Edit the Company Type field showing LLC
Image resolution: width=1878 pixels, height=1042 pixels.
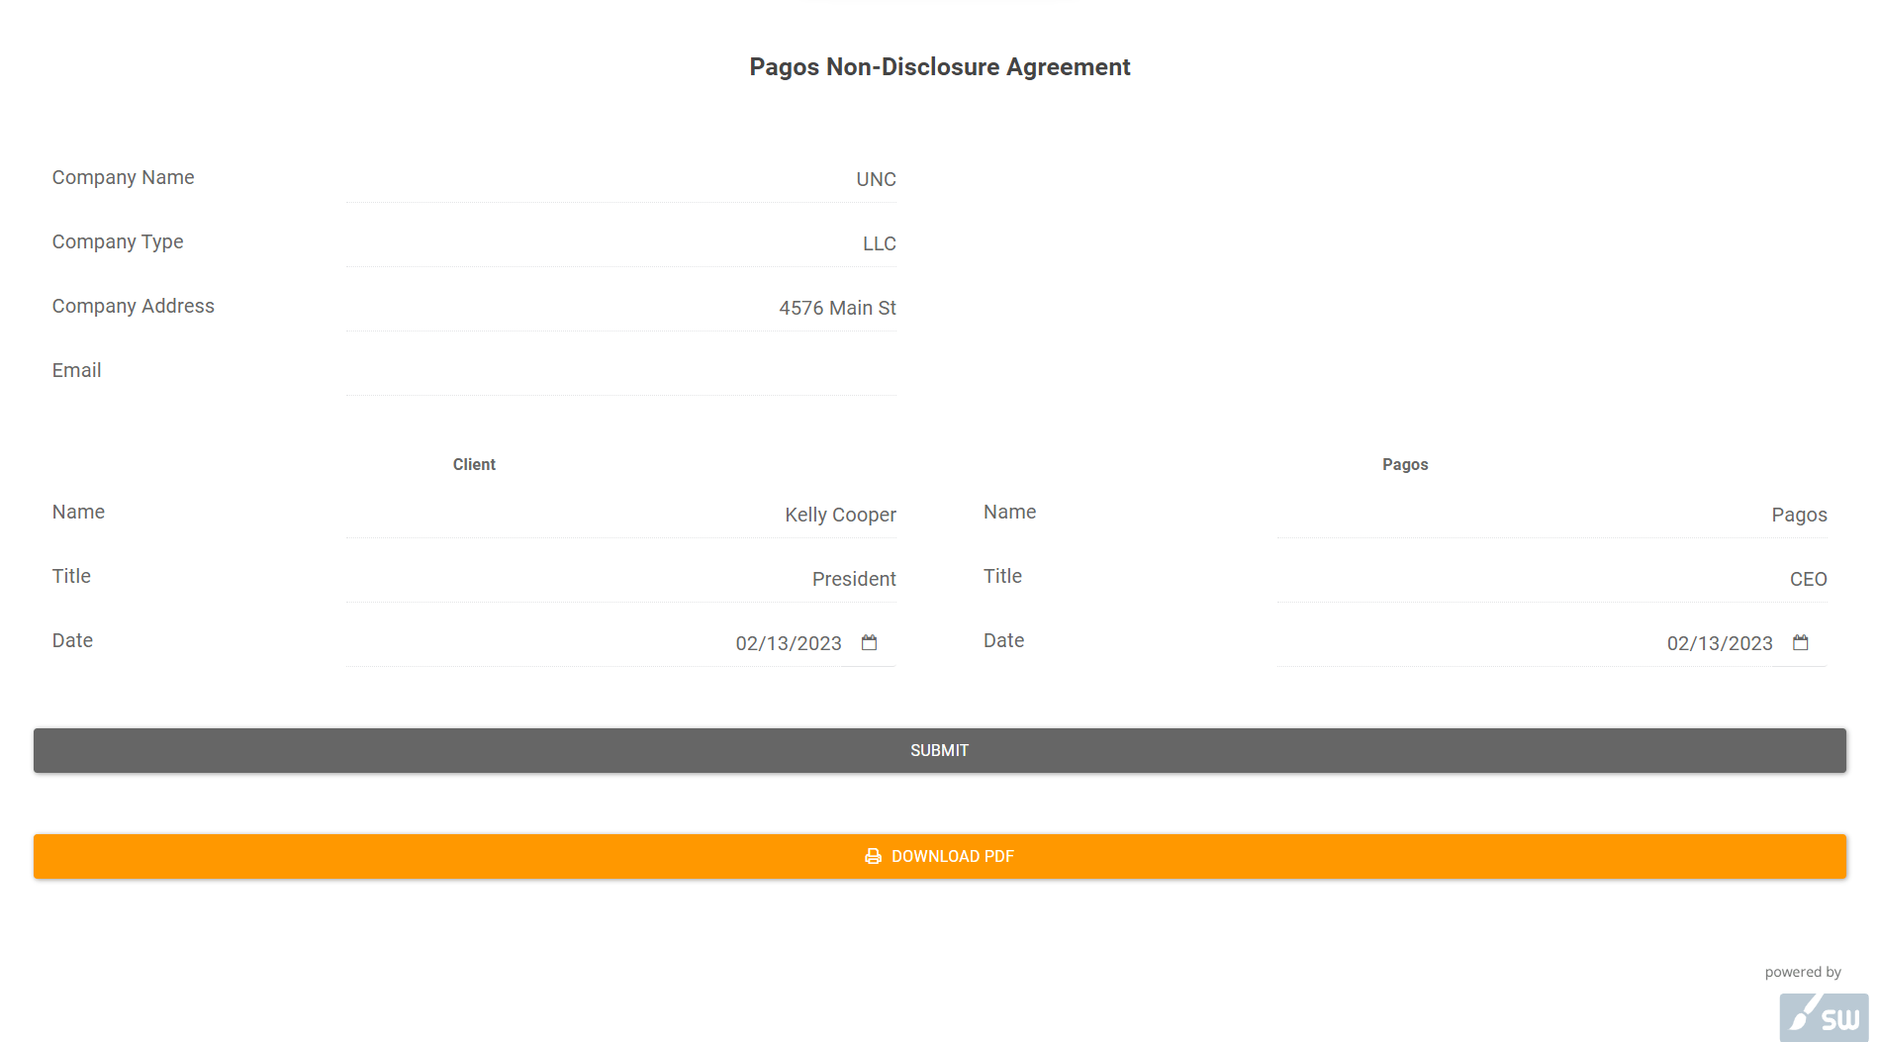[x=620, y=243]
